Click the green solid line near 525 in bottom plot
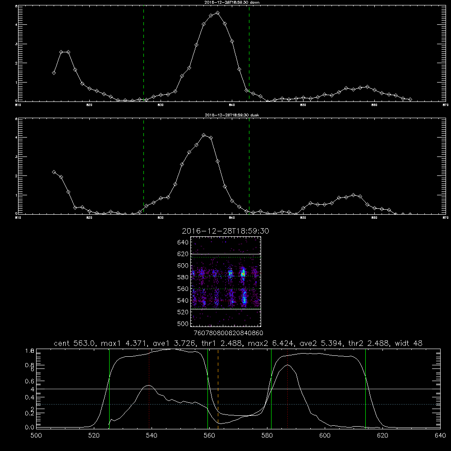451x451 pixels. (109, 389)
